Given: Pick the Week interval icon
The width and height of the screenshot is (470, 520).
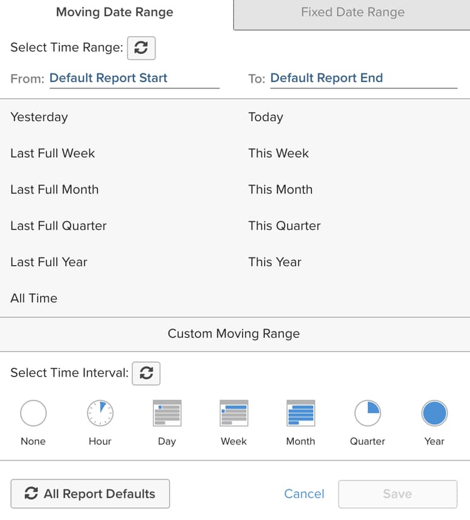Looking at the screenshot, I should coord(234,413).
